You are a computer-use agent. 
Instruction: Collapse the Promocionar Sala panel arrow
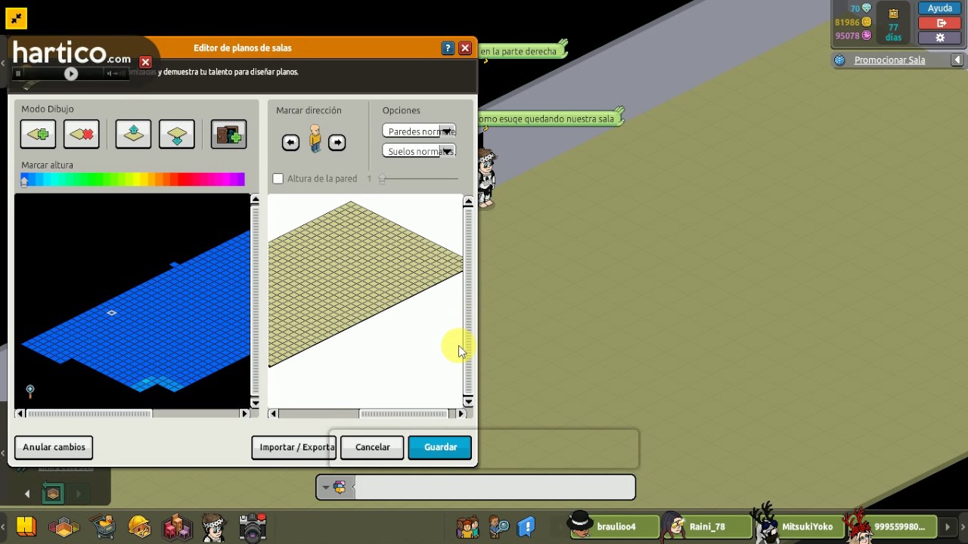pyautogui.click(x=957, y=60)
